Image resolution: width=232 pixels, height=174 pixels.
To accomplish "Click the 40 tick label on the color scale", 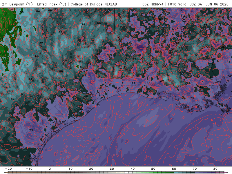I will click(133, 169).
